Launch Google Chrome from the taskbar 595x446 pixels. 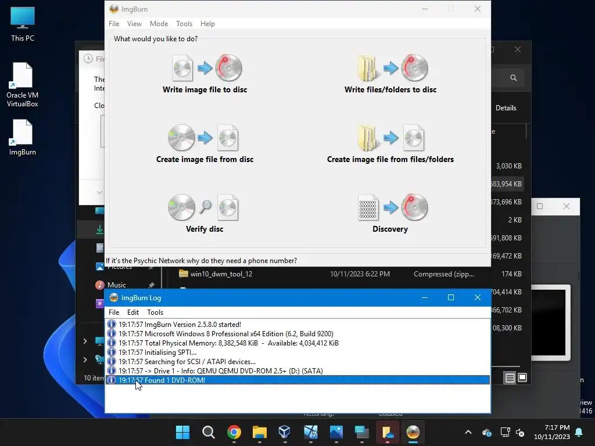click(234, 432)
